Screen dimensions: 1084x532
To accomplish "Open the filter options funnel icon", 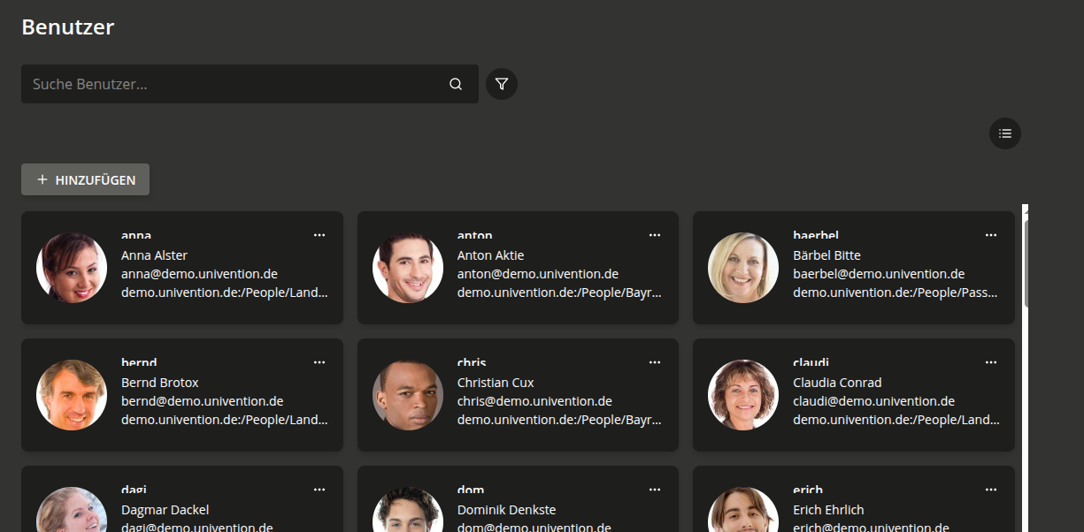I will [x=502, y=84].
